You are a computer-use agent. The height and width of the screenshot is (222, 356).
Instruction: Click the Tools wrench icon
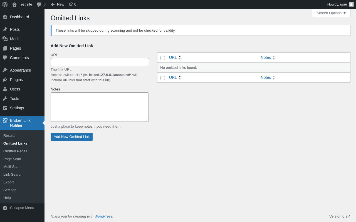[x=5, y=99]
